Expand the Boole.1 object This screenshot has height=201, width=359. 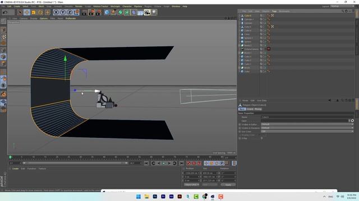click(240, 53)
